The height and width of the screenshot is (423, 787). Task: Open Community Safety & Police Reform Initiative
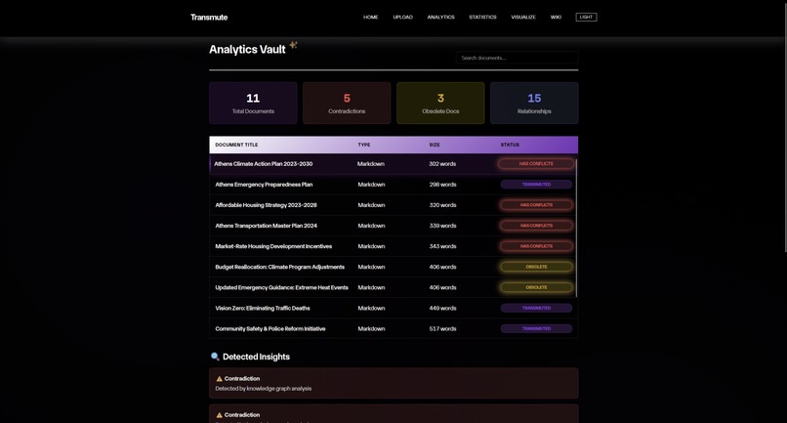click(270, 328)
